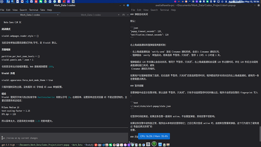Click the blue window icon in bottom dock
Screen dimensions: 261x147
(x=160, y=144)
